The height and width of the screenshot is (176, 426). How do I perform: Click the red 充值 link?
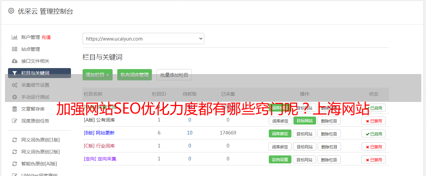(46, 37)
